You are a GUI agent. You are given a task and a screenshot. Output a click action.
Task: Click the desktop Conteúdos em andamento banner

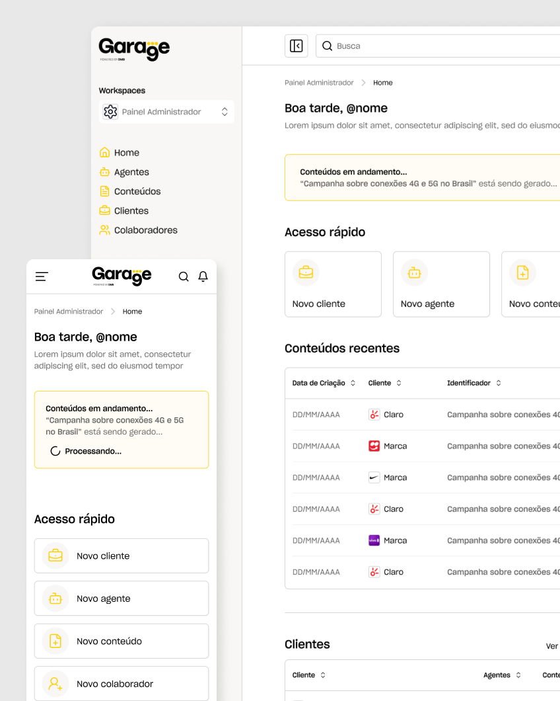point(423,177)
